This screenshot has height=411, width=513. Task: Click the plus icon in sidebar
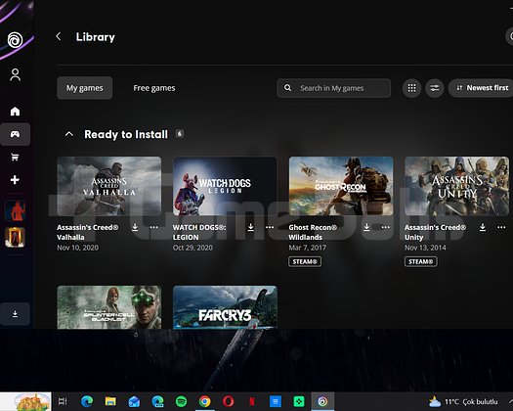point(15,180)
